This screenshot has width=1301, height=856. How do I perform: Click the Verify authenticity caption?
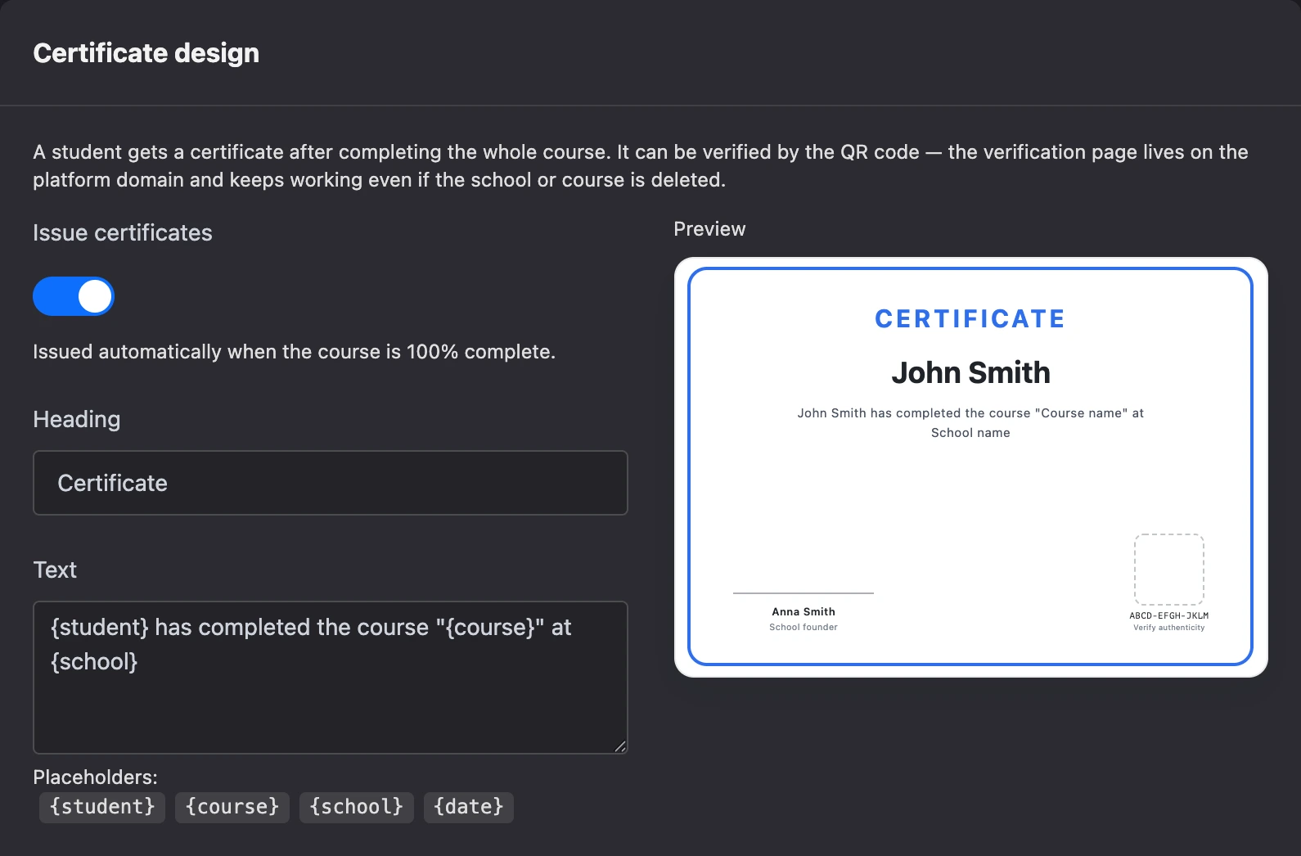click(x=1168, y=628)
